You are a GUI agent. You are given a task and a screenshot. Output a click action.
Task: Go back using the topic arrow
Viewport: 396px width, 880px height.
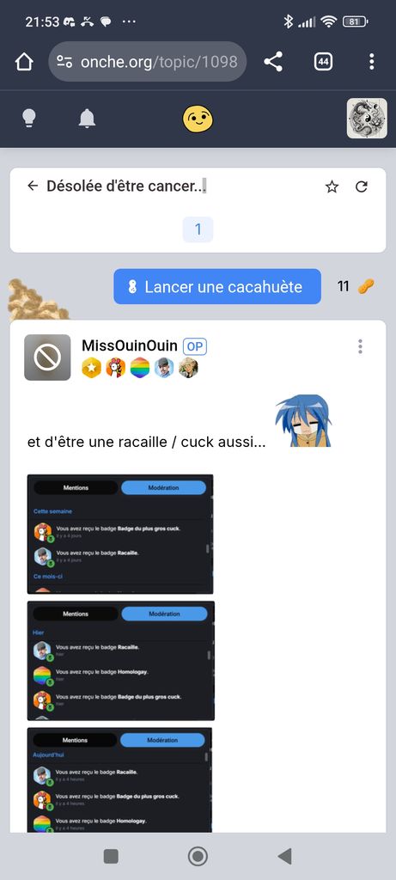(33, 186)
